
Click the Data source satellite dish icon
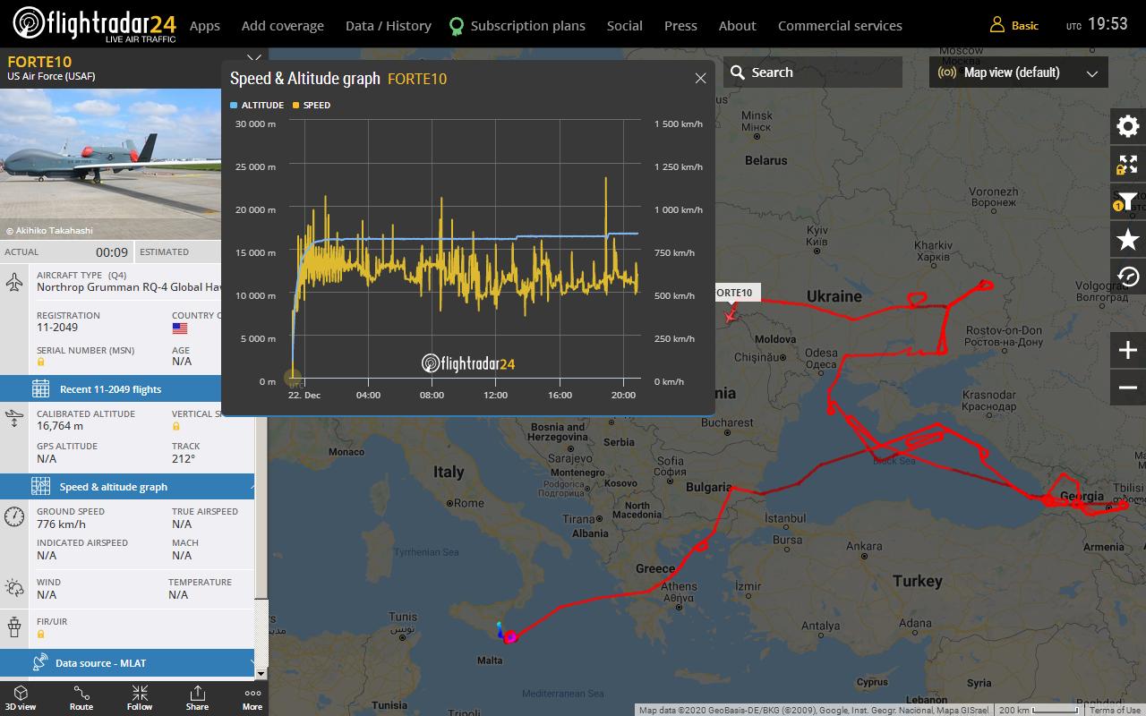click(40, 662)
